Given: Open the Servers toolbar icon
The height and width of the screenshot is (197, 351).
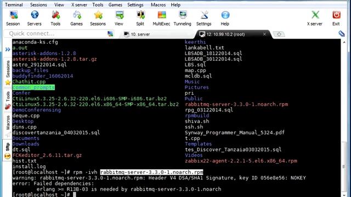Looking at the screenshot, I should [x=34, y=18].
